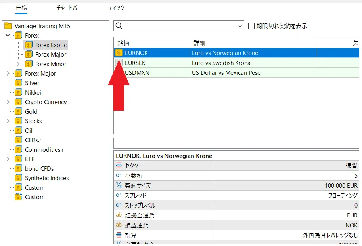
Task: Click the Vantage Trading MT5 folder icon
Action: point(8,26)
